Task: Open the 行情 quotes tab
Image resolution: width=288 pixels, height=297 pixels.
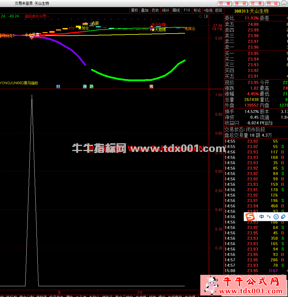Action: (x=225, y=3)
